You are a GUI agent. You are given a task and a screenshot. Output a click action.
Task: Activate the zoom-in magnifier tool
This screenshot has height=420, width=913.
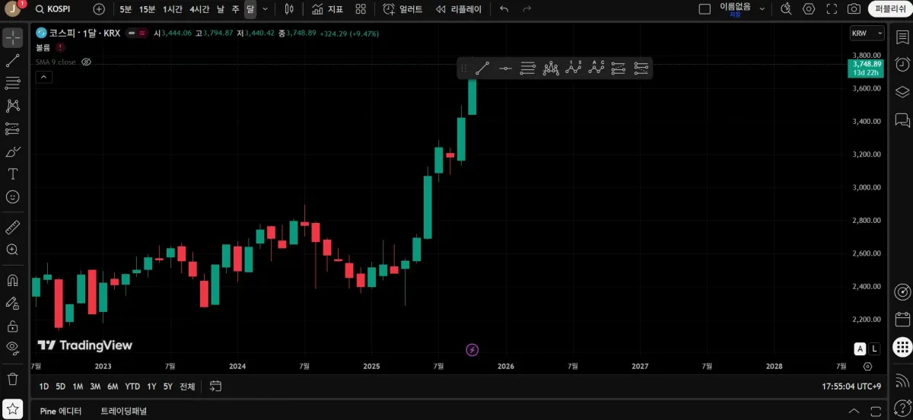click(x=13, y=250)
